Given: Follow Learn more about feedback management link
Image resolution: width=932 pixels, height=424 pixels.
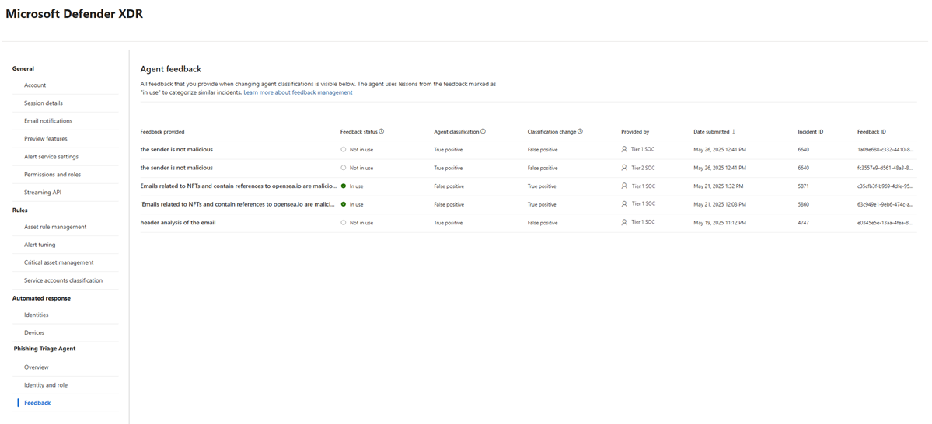Looking at the screenshot, I should [x=298, y=92].
